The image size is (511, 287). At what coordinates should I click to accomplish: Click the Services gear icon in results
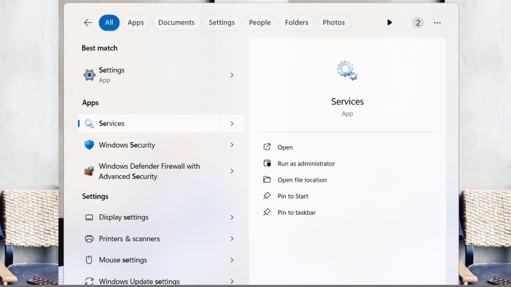click(89, 123)
